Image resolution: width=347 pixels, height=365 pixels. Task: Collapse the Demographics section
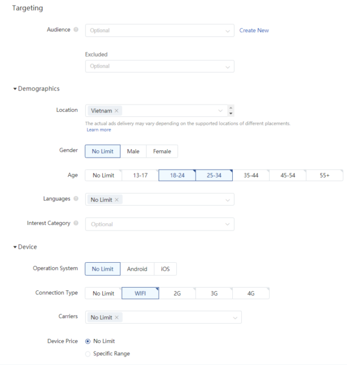tap(15, 89)
